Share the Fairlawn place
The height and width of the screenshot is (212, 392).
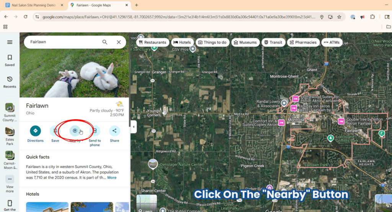pyautogui.click(x=114, y=131)
